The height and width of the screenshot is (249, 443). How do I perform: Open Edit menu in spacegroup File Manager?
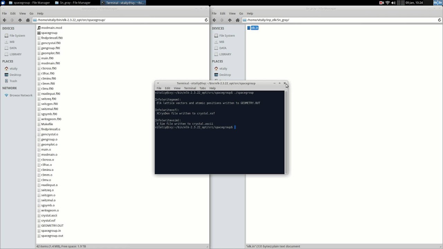(x=13, y=13)
